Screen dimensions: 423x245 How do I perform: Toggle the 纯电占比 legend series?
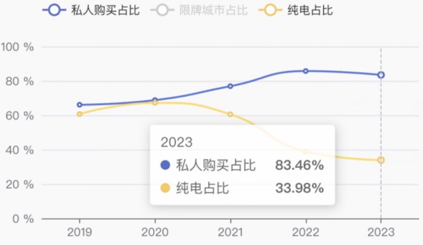pyautogui.click(x=295, y=11)
